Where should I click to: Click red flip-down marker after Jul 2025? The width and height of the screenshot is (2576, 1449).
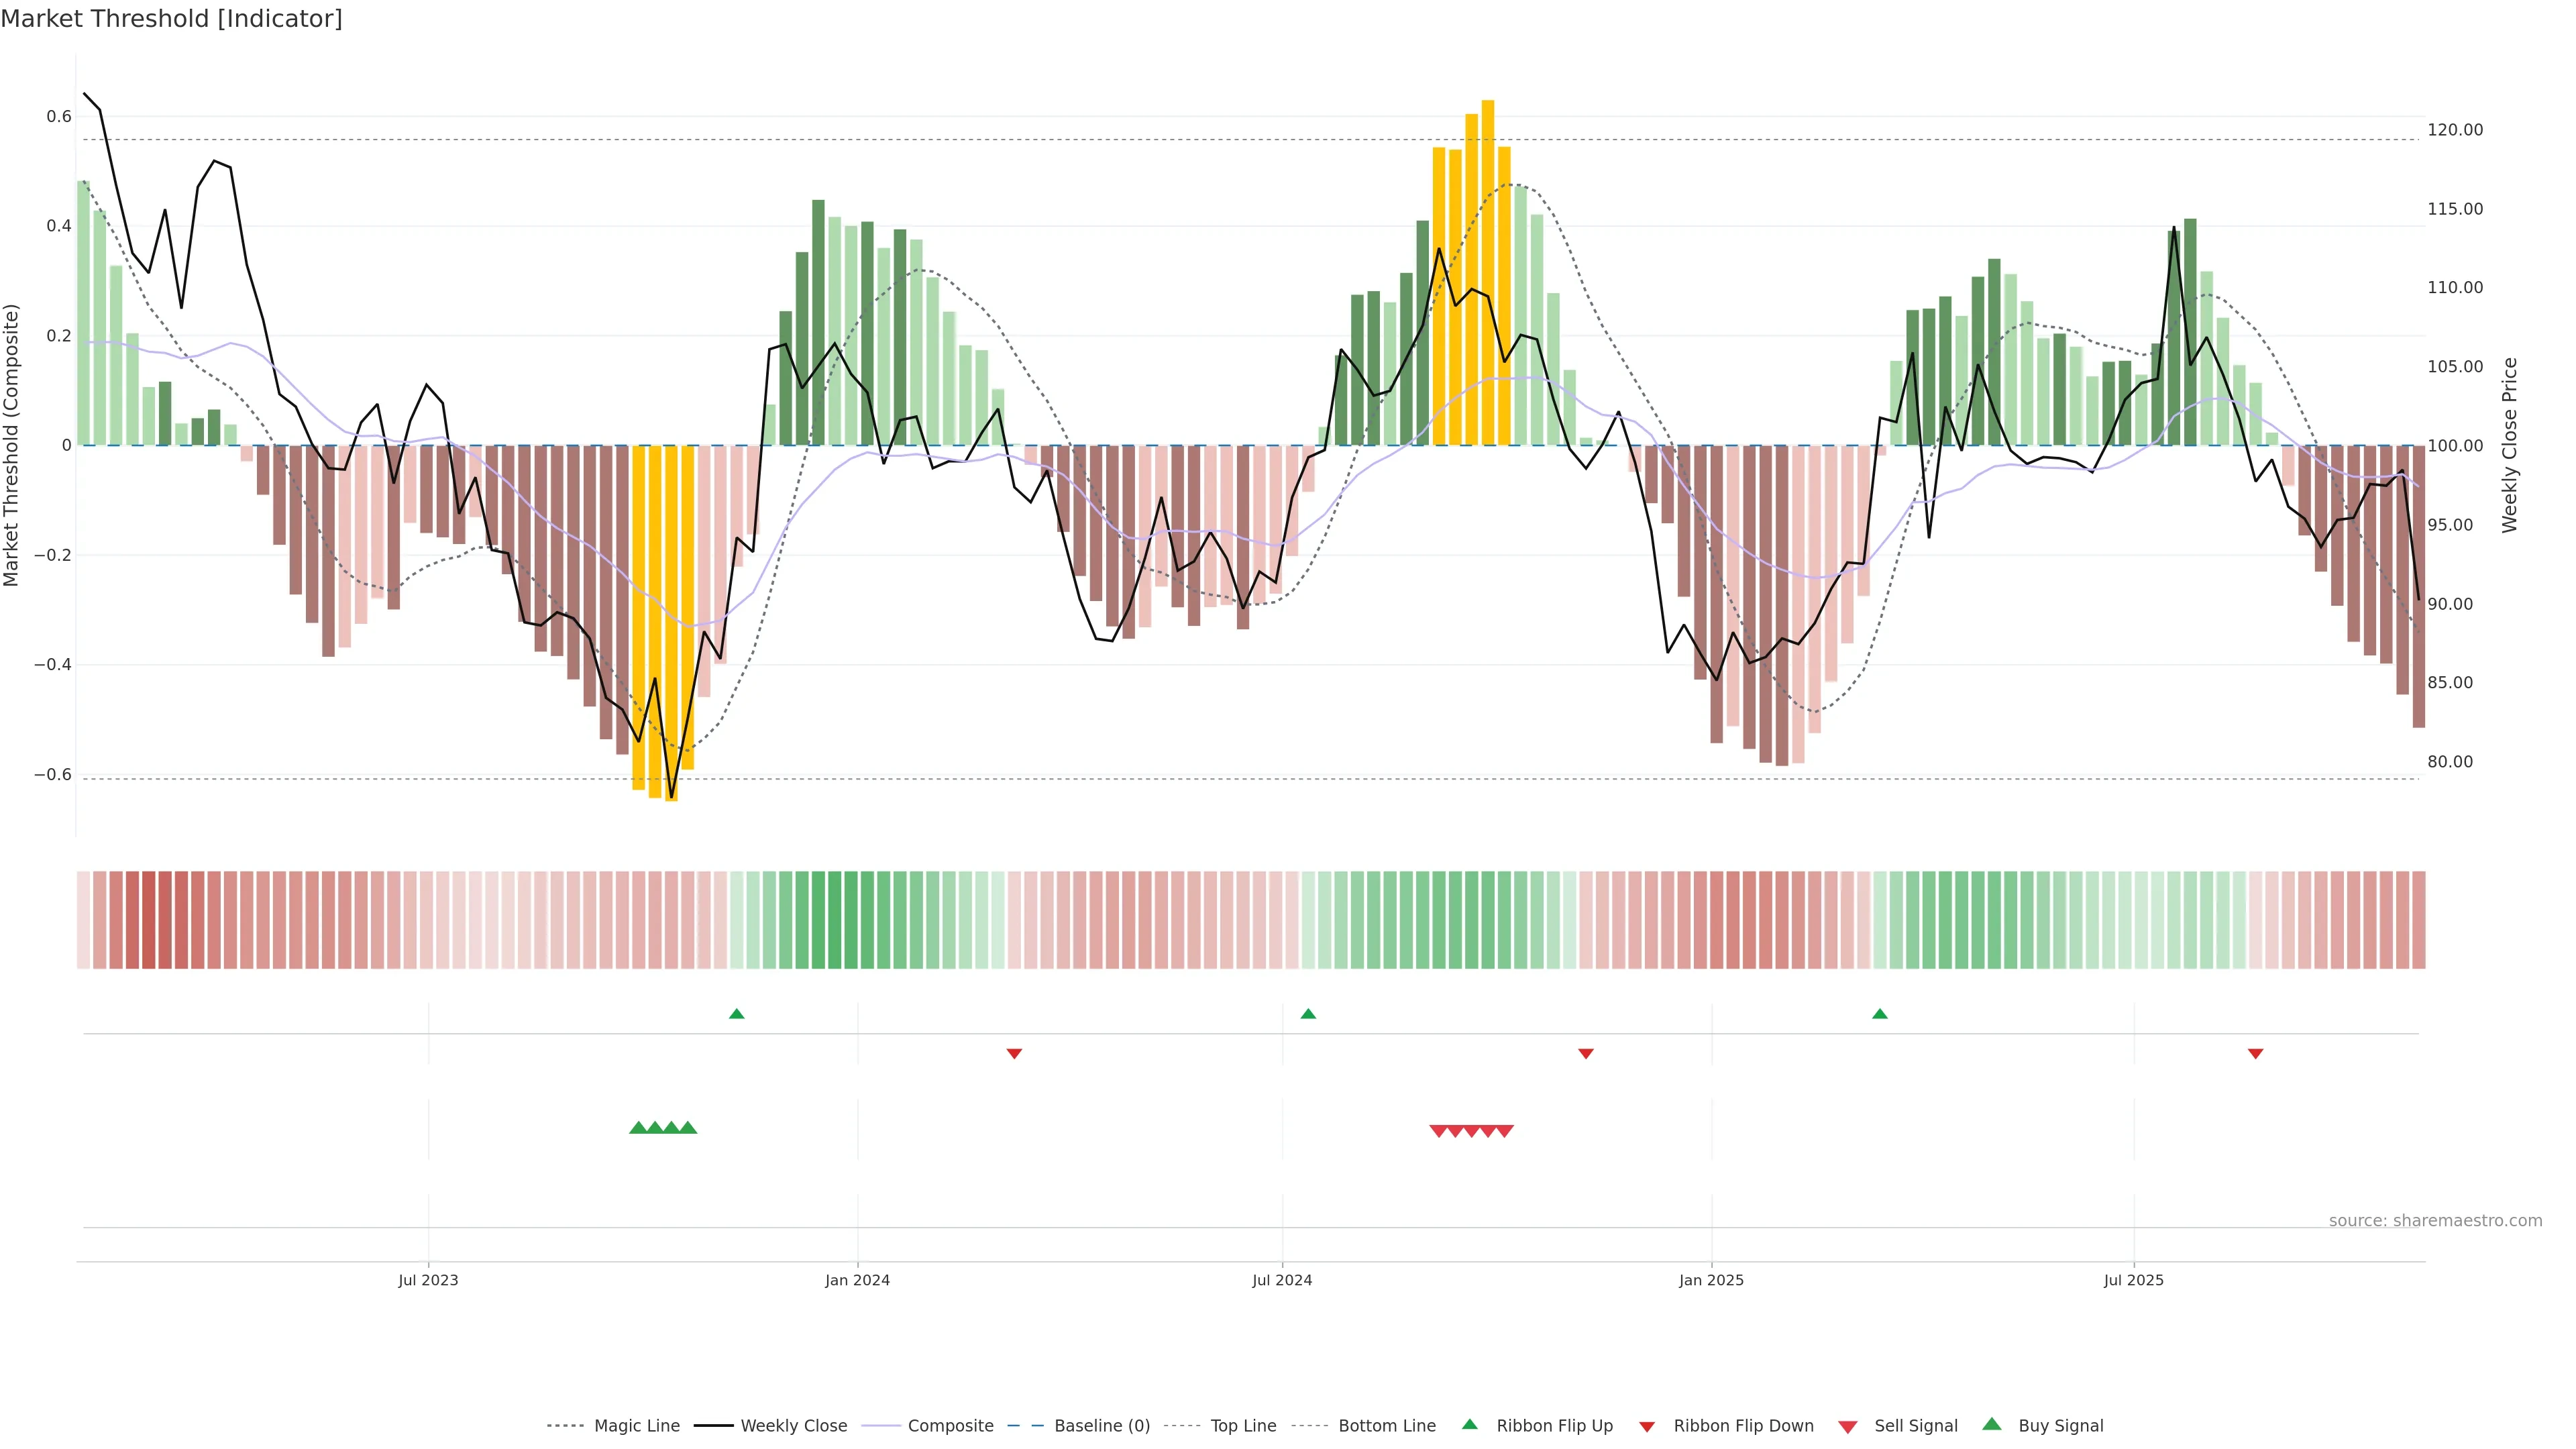(x=2255, y=1054)
